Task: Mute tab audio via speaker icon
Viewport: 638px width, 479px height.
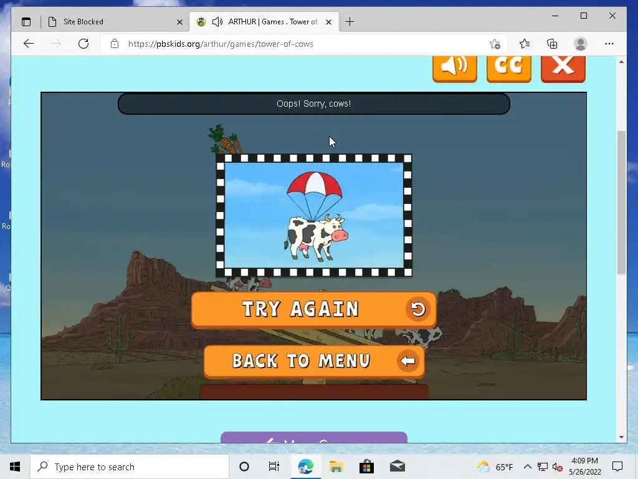Action: click(x=217, y=22)
